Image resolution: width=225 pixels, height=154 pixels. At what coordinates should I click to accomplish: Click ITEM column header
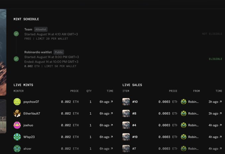pos(126,91)
